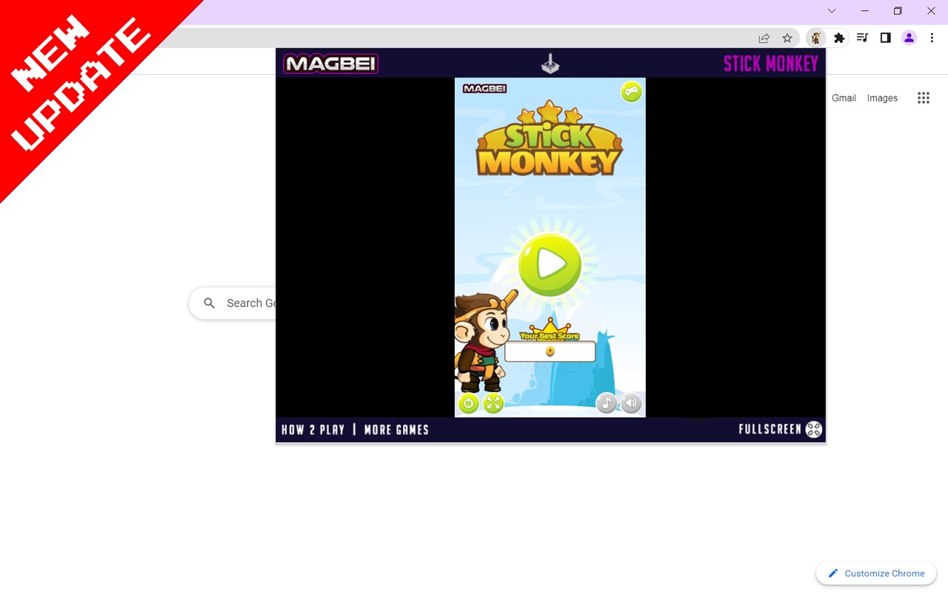Restore down the Chrome window

pos(898,11)
